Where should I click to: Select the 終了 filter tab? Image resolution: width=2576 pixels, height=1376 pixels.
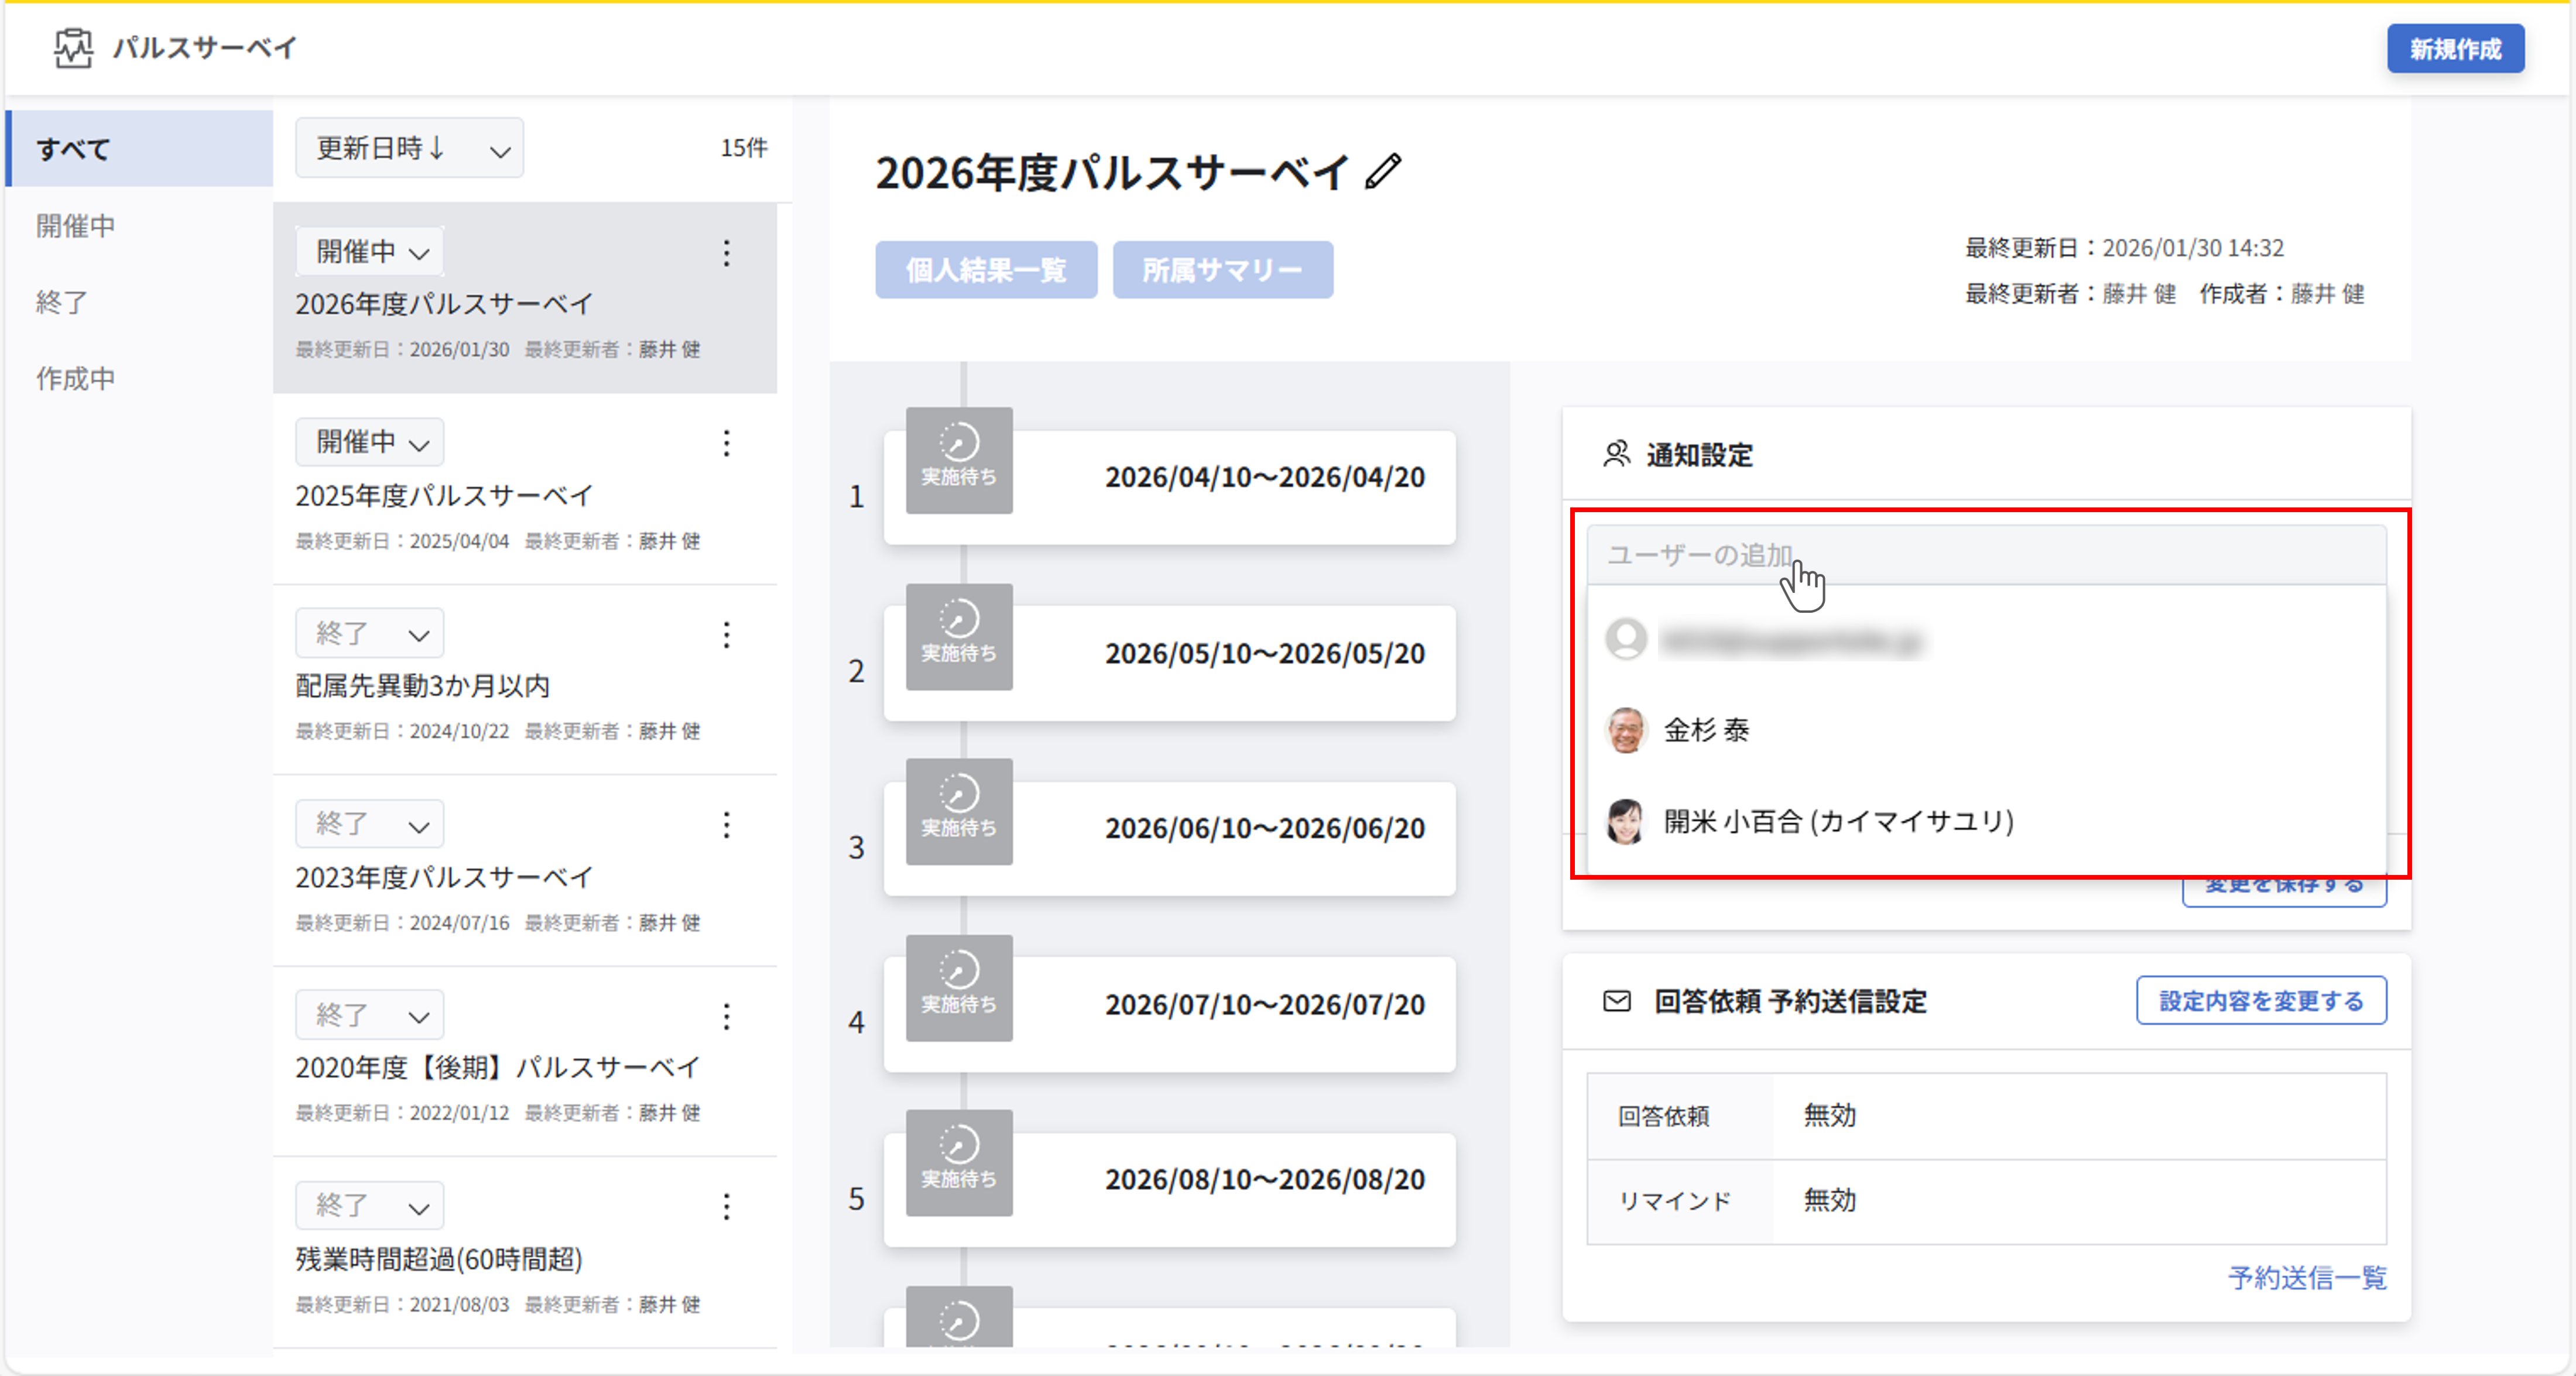(62, 302)
